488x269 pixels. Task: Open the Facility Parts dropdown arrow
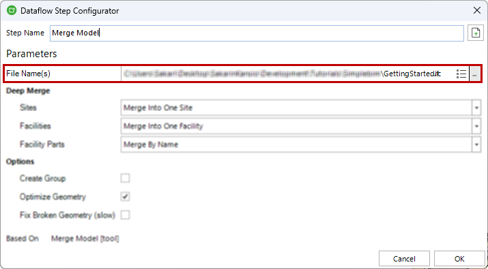(x=476, y=144)
